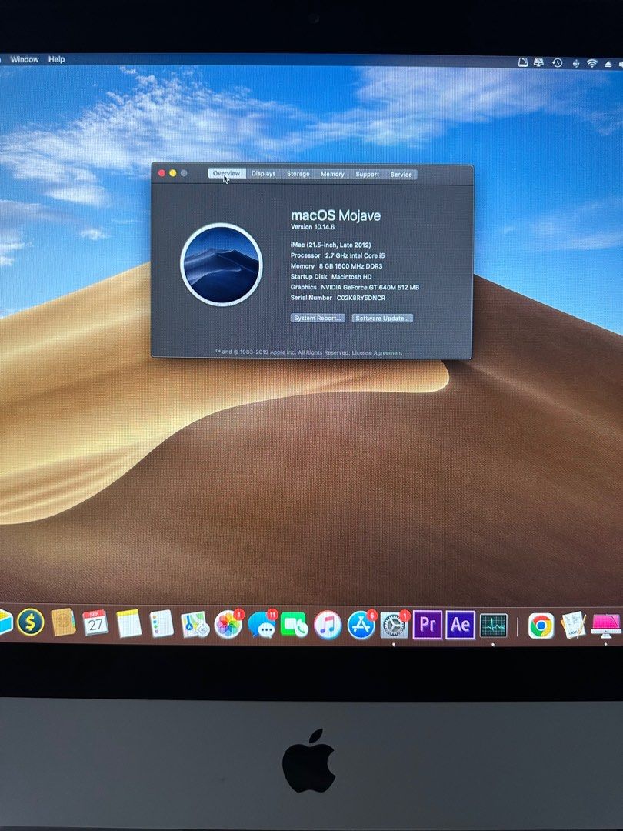
Task: Open the Help menu
Action: pos(57,59)
